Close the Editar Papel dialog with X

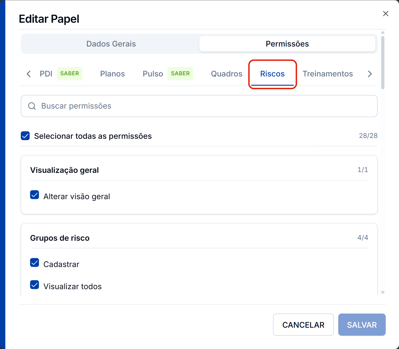coord(385,14)
